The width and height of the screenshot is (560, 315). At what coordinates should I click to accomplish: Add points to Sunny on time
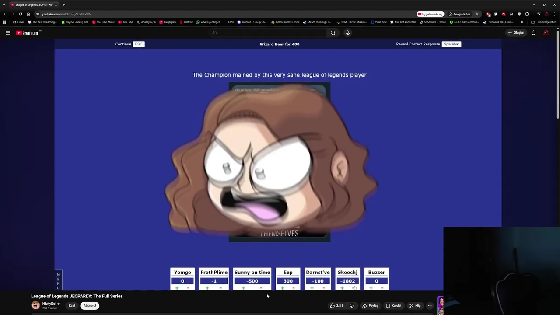pyautogui.click(x=243, y=288)
